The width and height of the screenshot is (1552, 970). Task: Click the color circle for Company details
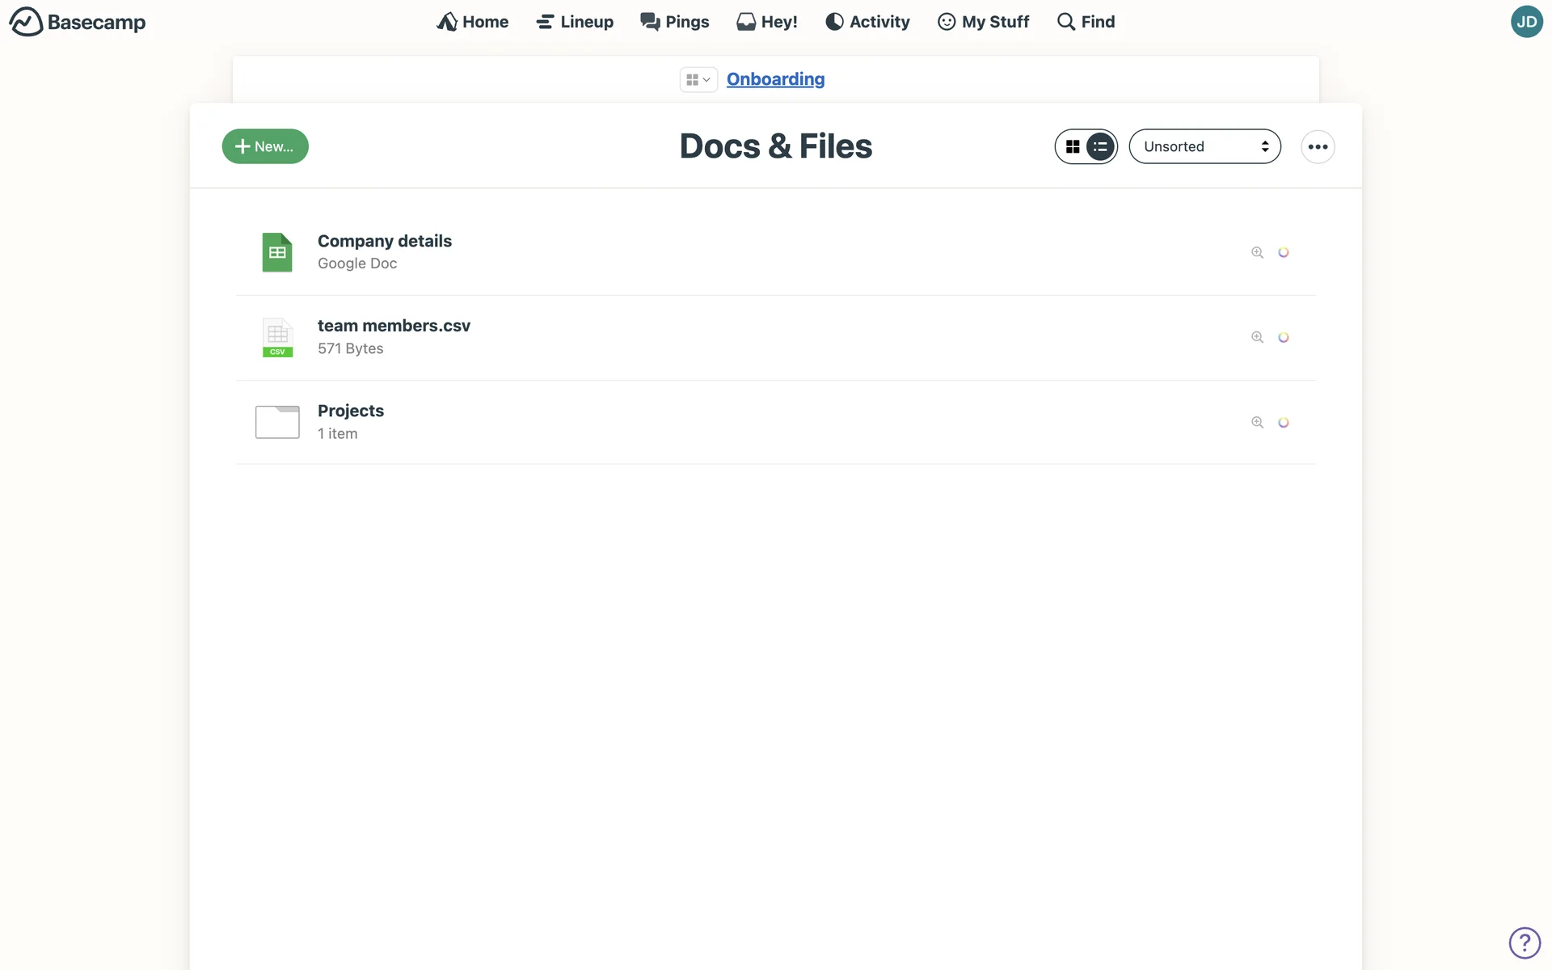click(1284, 252)
